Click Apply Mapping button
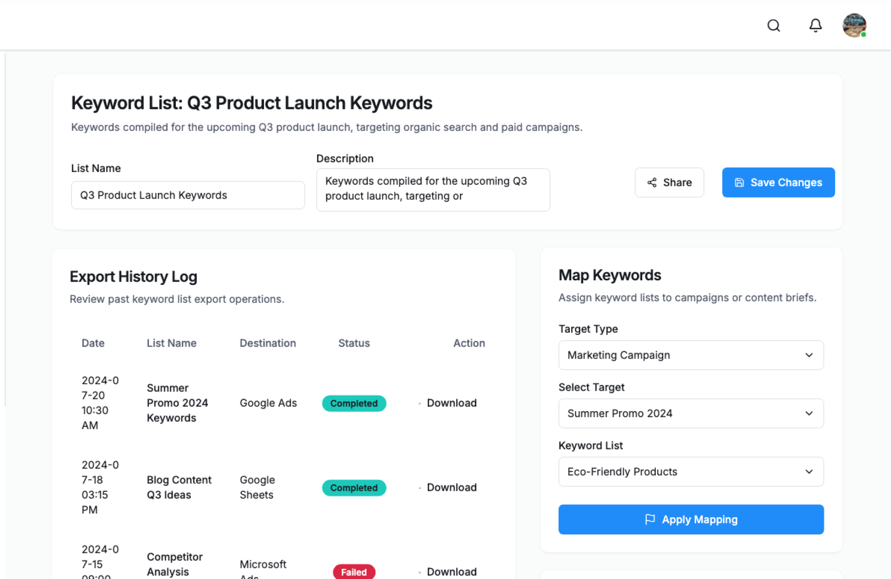 (x=691, y=520)
